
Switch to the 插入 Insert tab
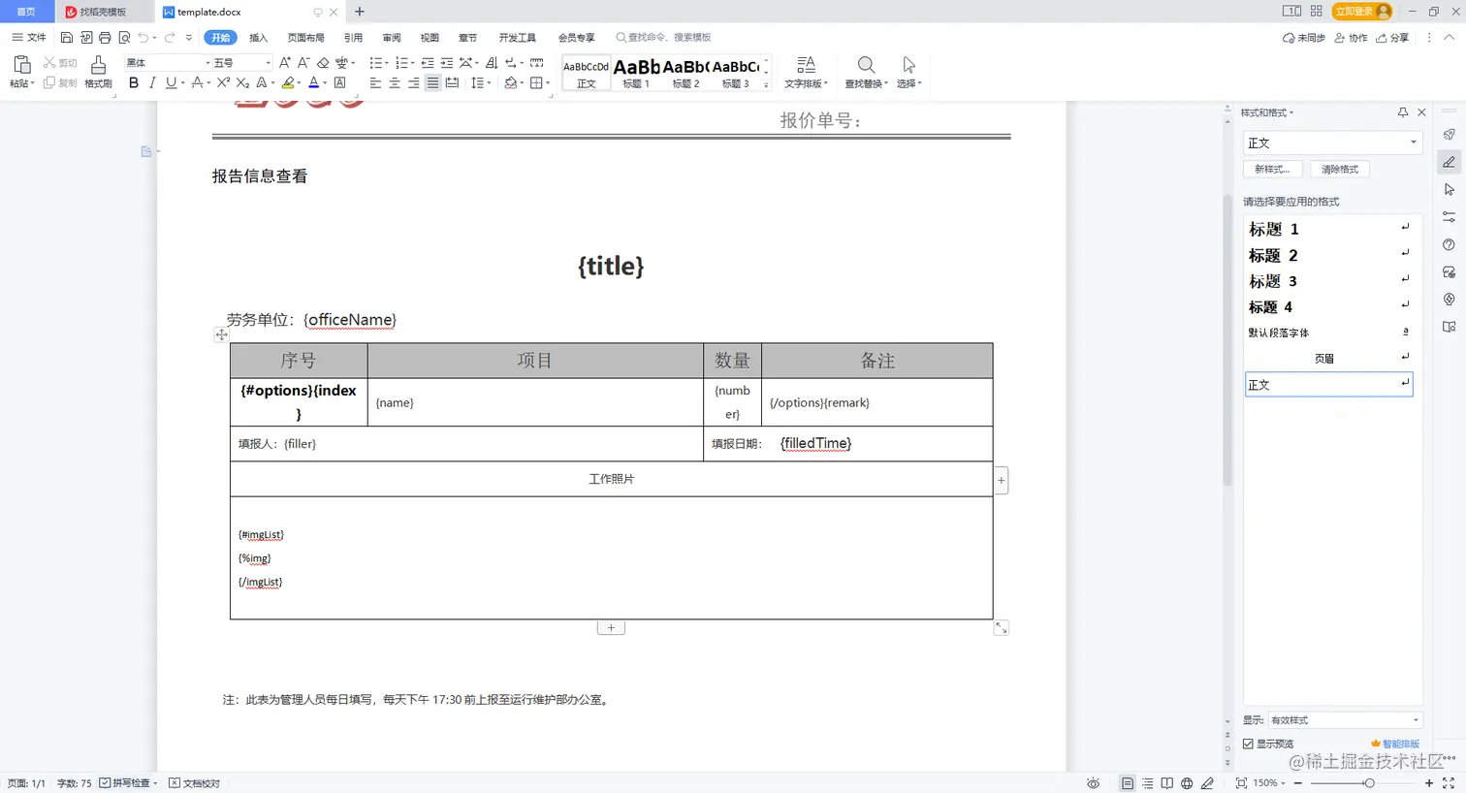(x=258, y=38)
